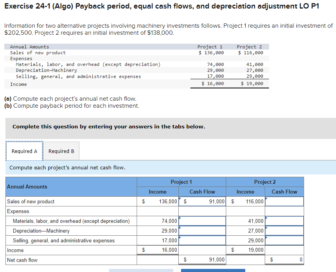Viewport: 336px width, 272px height.
Task: Click the blue marker on Project 2 sales cell
Action: [266, 198]
